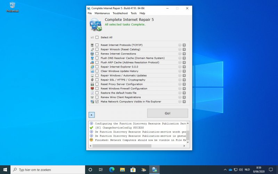Uncheck Make Network Computers Visible checkbox
This screenshot has width=278, height=174.
[97, 102]
